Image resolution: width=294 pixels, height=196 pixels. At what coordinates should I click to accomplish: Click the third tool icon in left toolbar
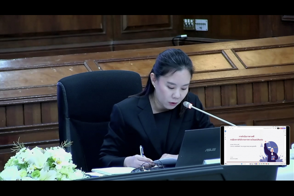[225, 135]
